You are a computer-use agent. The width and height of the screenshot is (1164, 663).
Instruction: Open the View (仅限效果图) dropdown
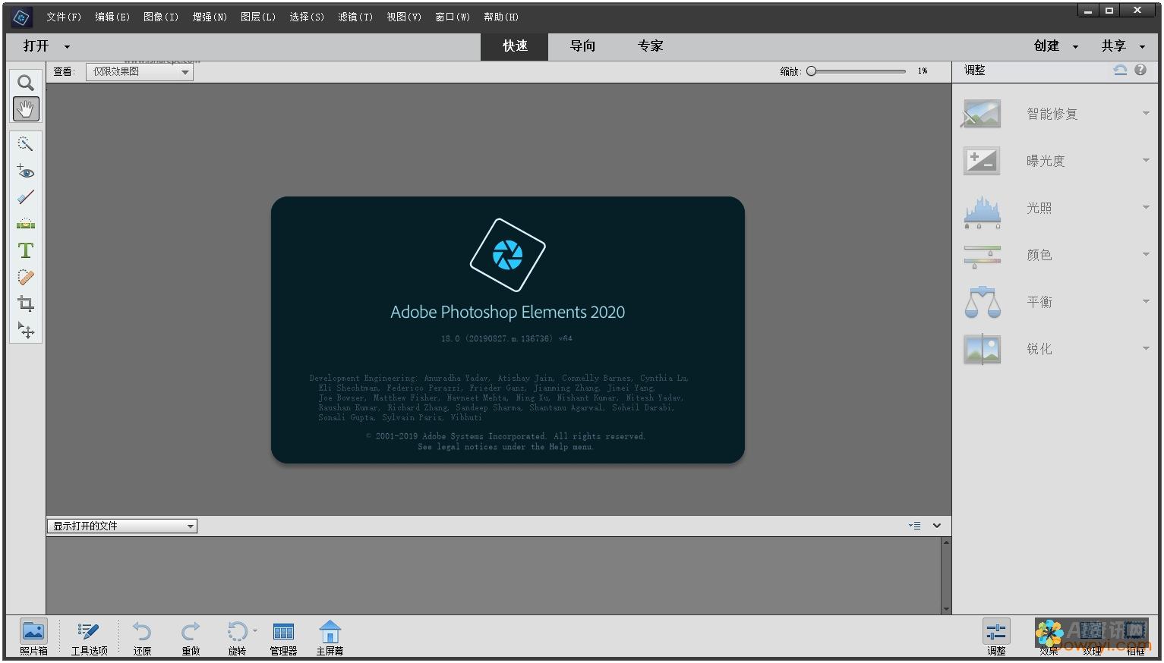pyautogui.click(x=140, y=71)
